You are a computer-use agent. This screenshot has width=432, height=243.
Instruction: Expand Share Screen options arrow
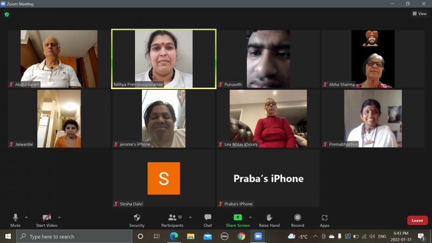(x=250, y=218)
